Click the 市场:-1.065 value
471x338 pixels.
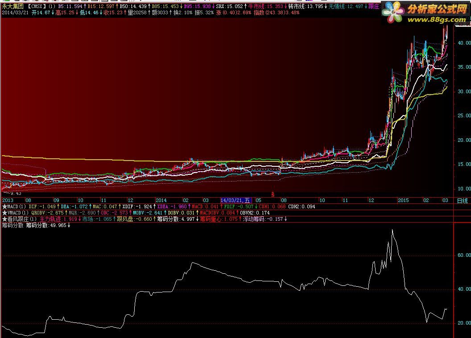click(x=97, y=219)
